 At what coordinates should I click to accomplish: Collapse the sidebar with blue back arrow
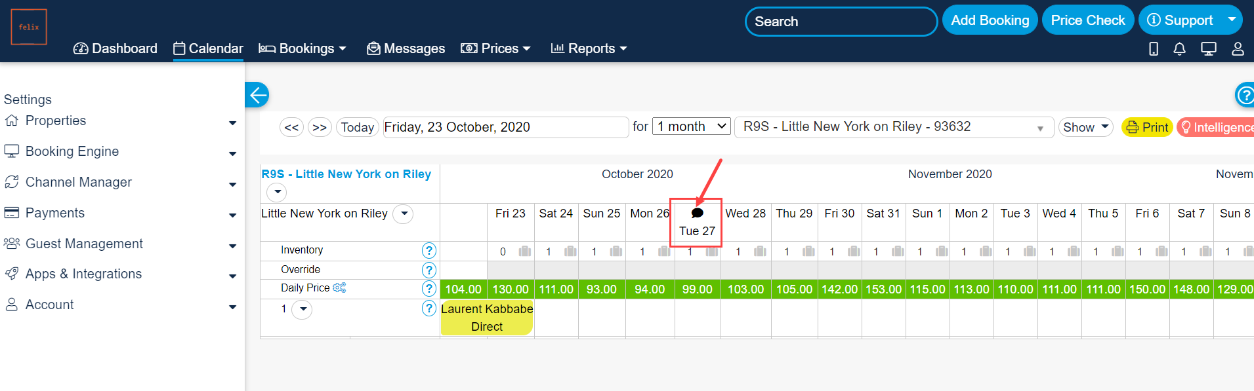(x=257, y=95)
